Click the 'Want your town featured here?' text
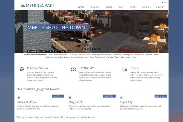The image size is (183, 122). 56,117
